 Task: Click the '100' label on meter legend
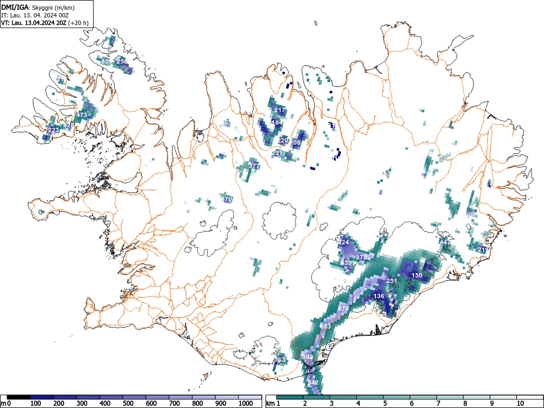(36, 404)
